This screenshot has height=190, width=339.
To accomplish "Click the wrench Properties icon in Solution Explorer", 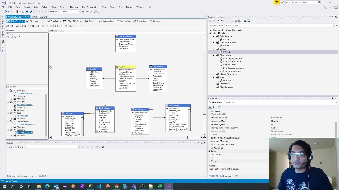I will click(x=245, y=21).
